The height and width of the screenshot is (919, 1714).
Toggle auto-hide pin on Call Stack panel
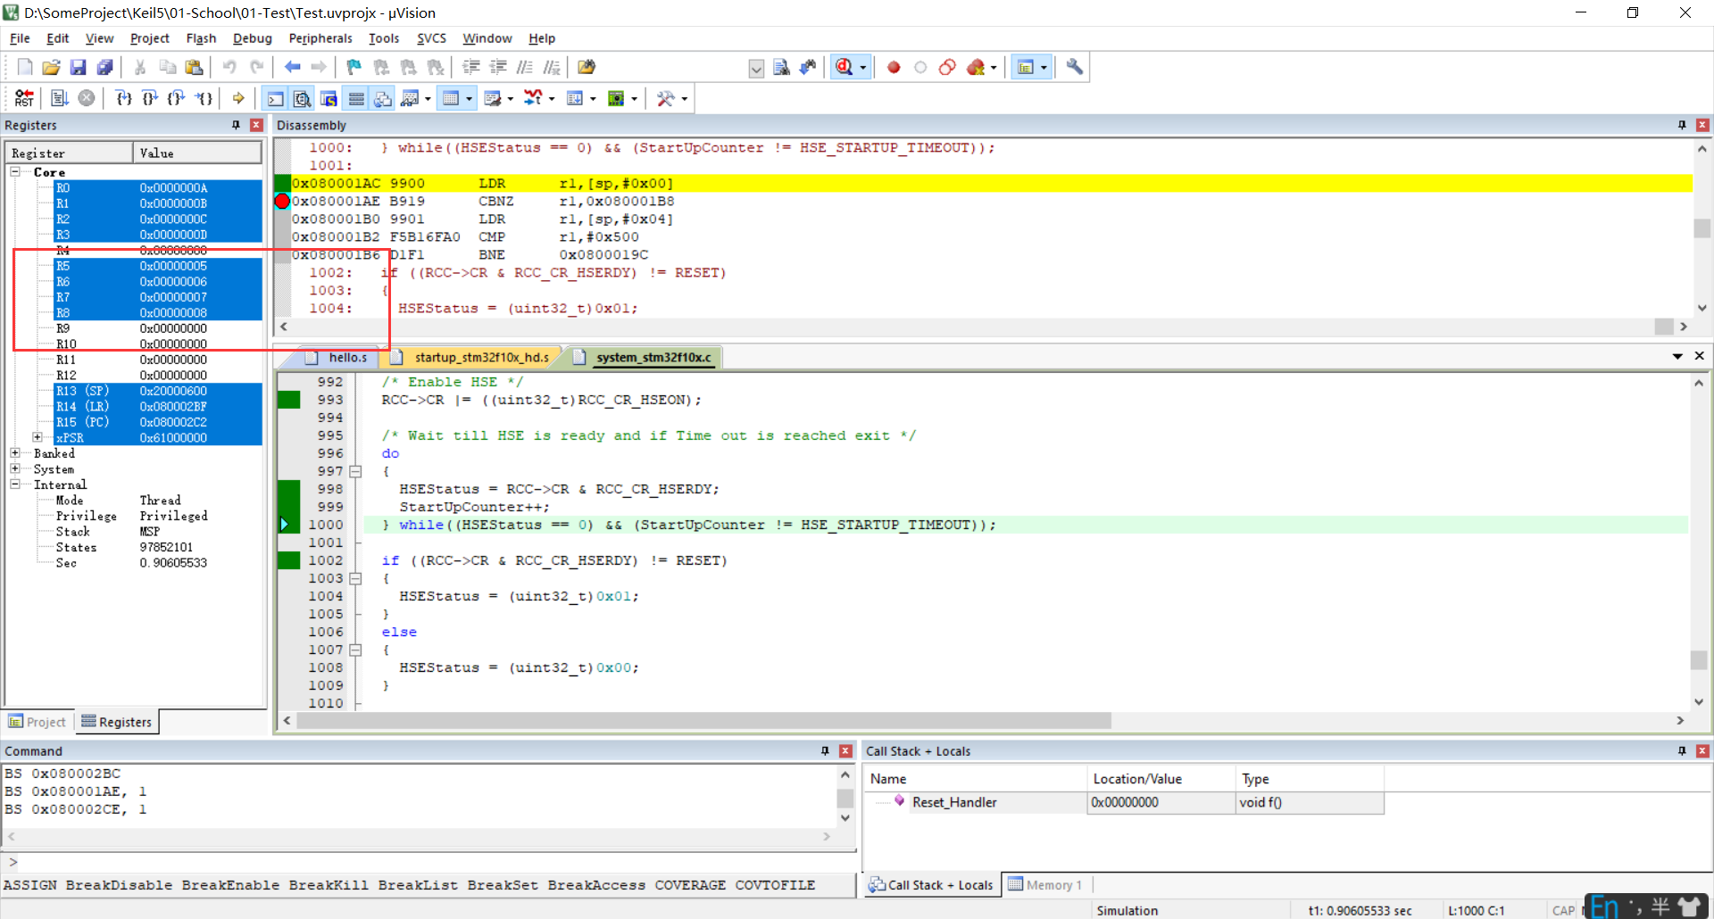[1682, 751]
